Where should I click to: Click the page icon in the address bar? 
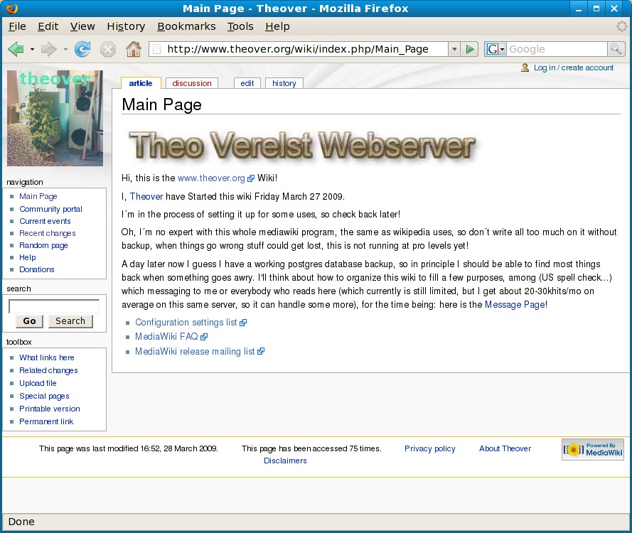(157, 49)
